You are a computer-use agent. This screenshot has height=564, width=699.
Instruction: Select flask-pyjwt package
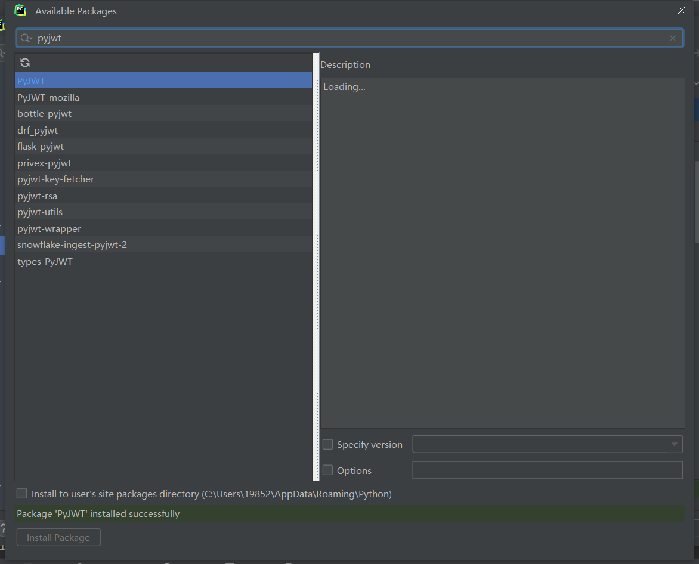(163, 147)
